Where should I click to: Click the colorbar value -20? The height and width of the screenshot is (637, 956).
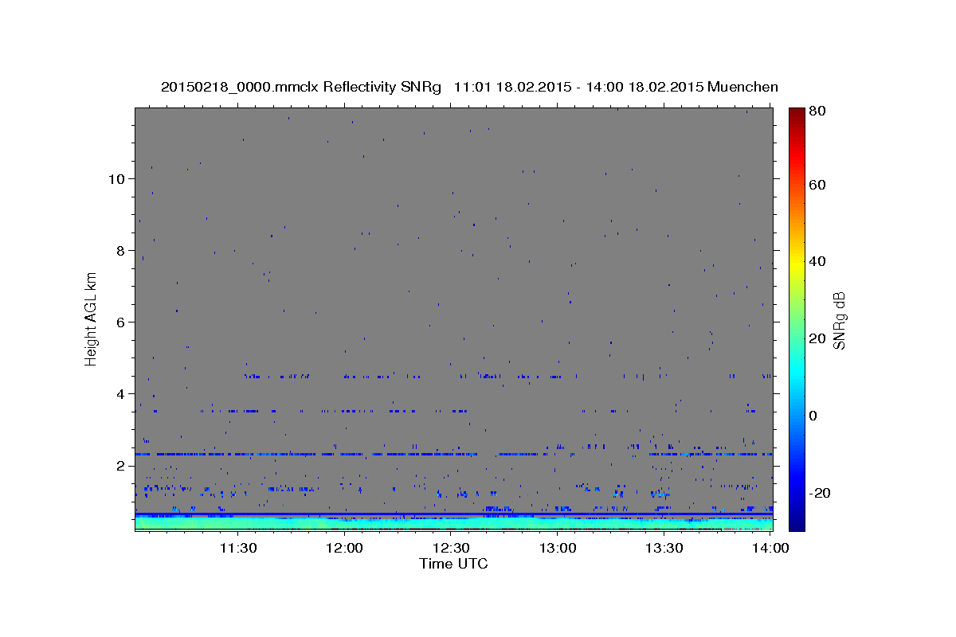click(x=821, y=493)
